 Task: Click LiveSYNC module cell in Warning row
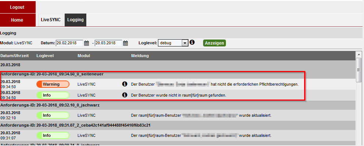click(86, 85)
